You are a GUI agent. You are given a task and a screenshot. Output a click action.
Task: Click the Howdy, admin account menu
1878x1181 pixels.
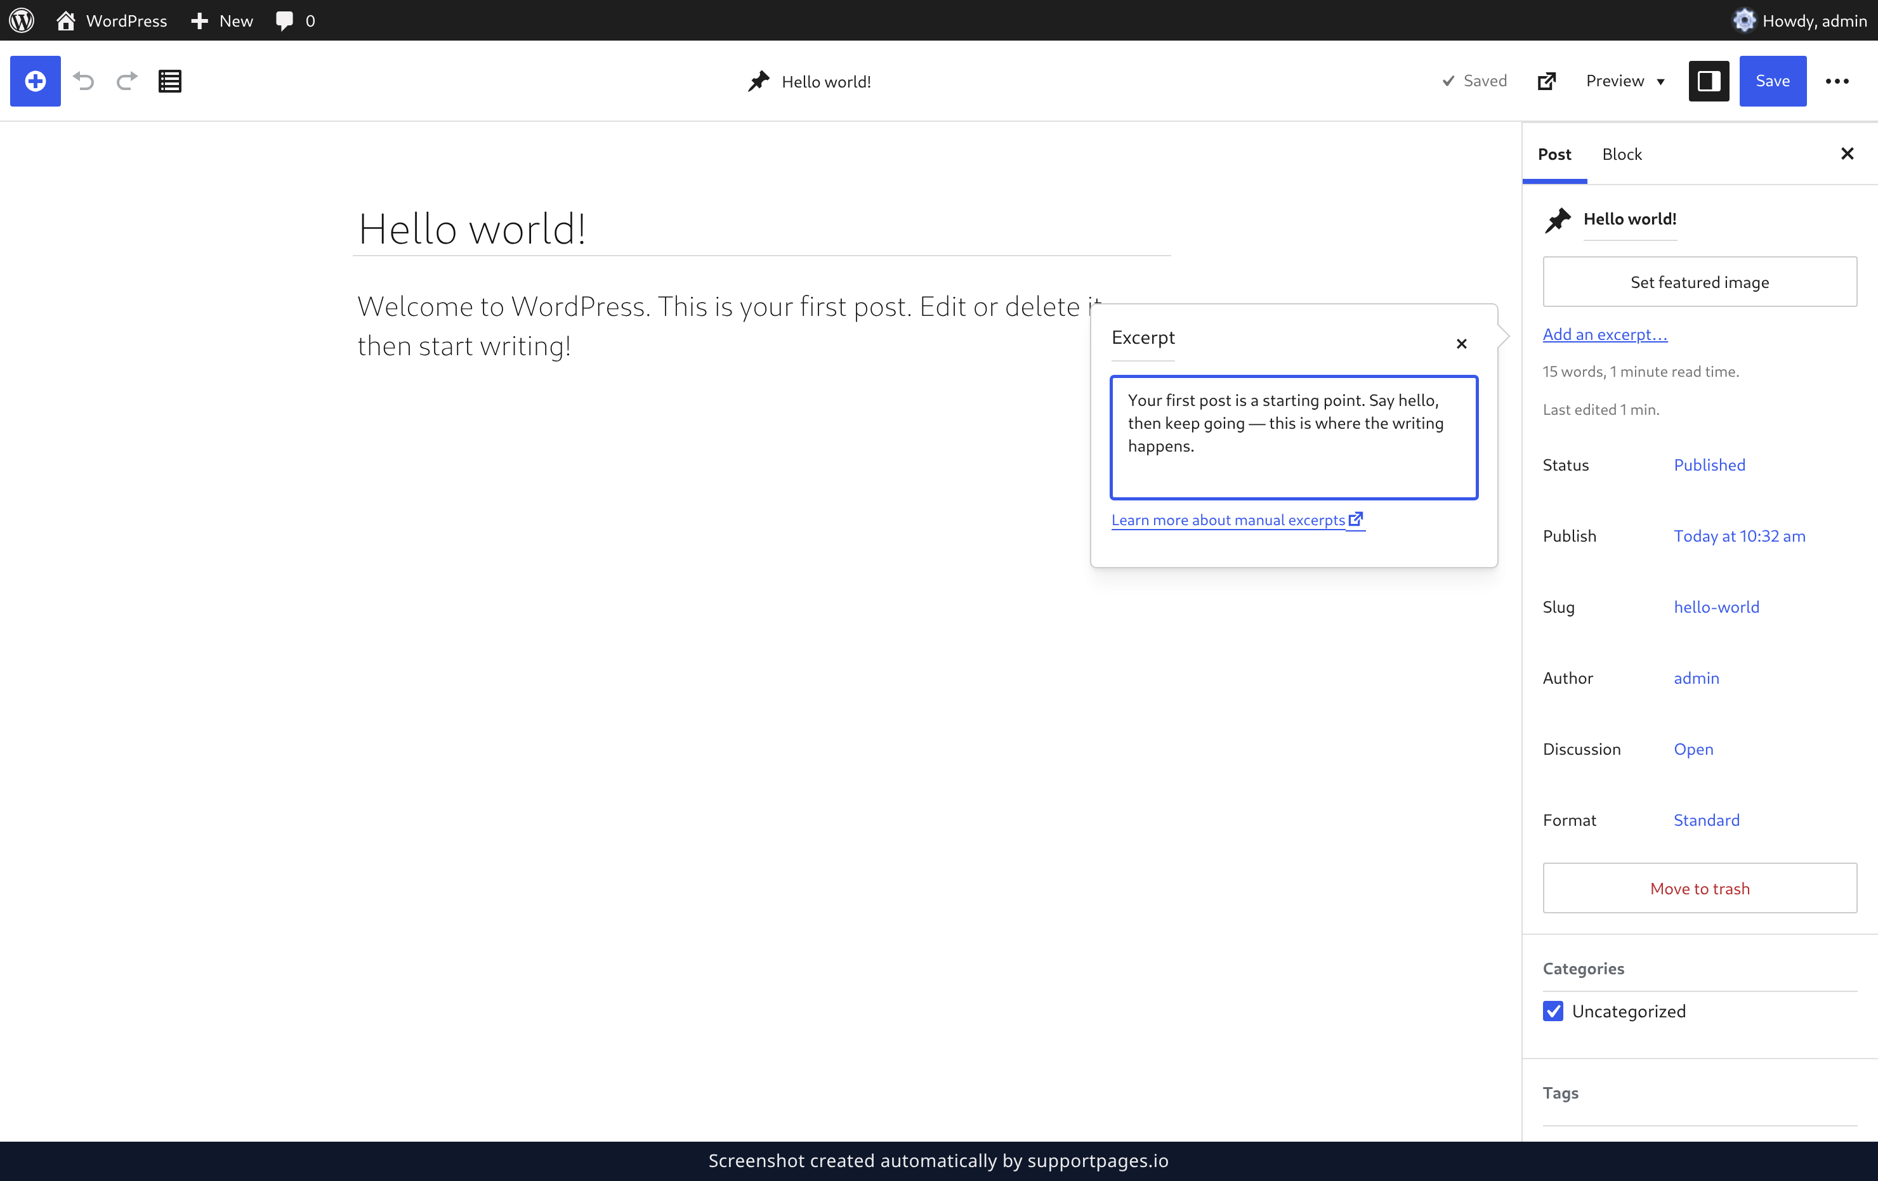click(x=1800, y=20)
